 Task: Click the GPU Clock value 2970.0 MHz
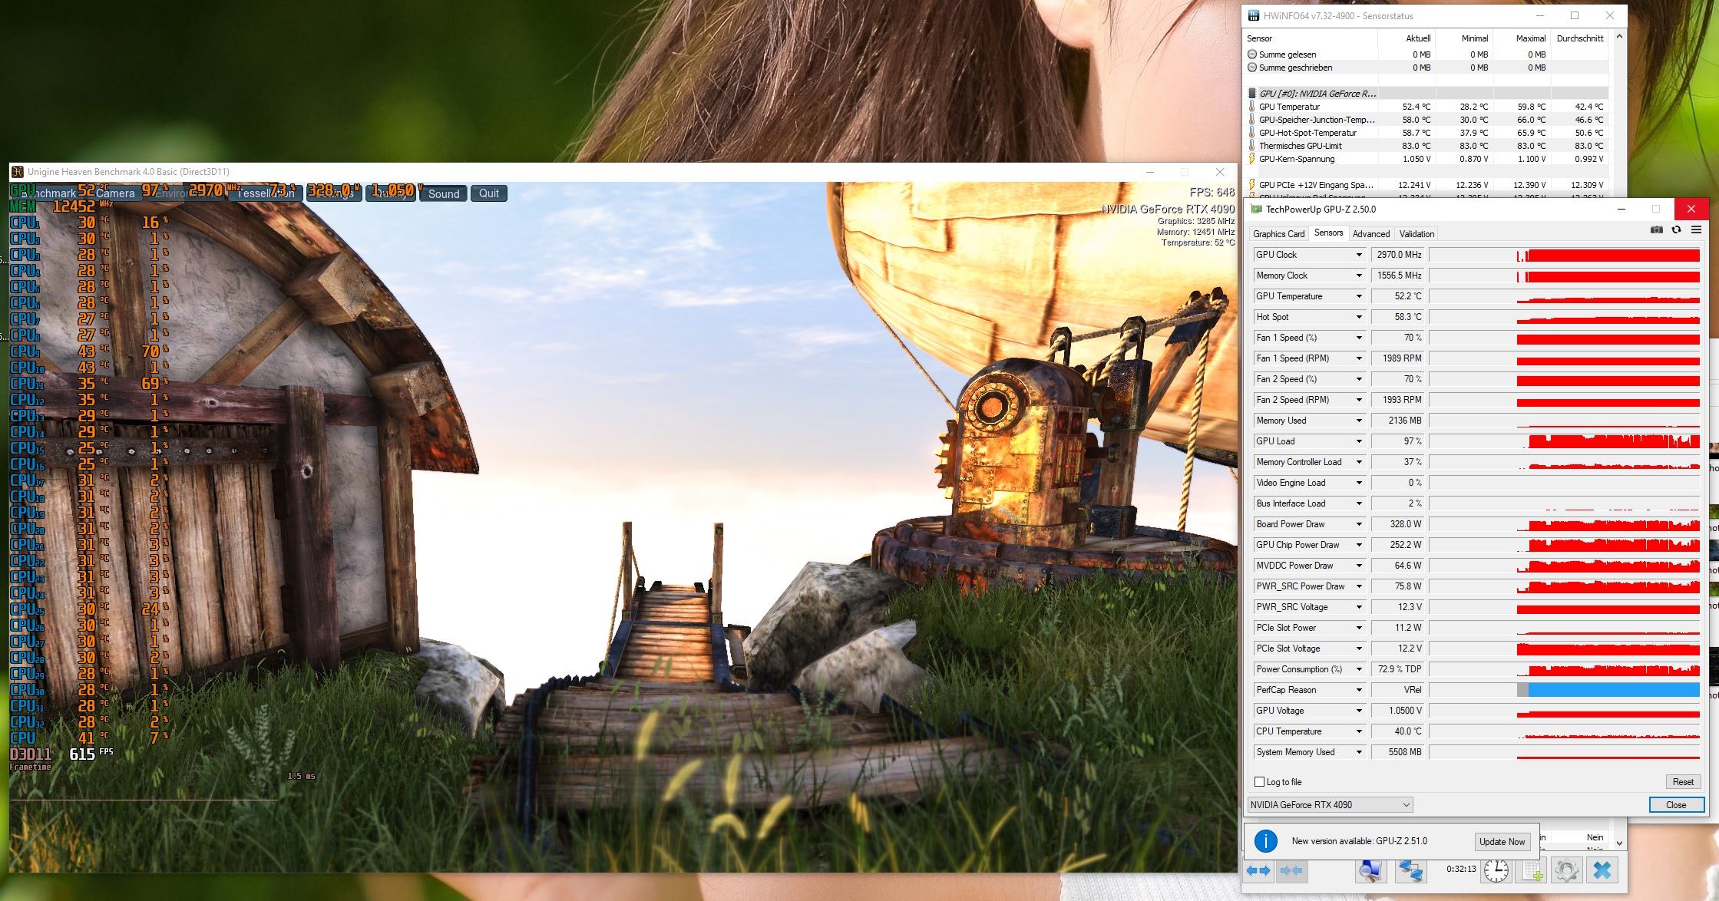point(1399,255)
